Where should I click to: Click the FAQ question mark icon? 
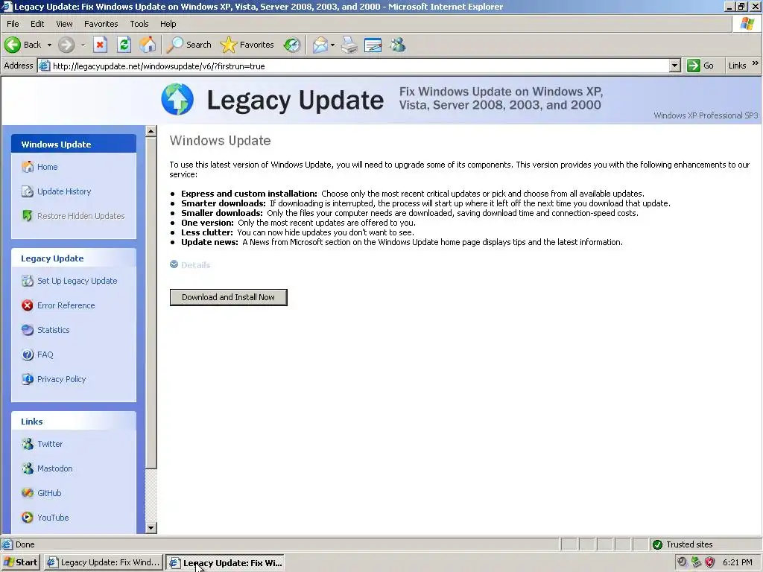(28, 355)
